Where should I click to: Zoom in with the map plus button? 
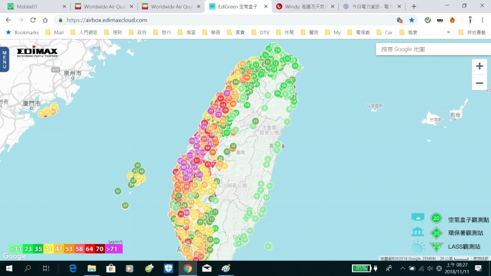[479, 66]
